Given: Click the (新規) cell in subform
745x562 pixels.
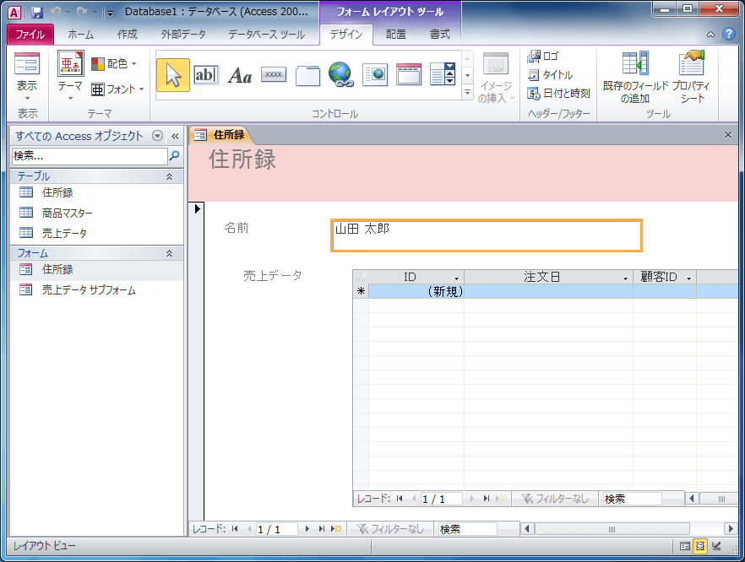Looking at the screenshot, I should point(416,291).
